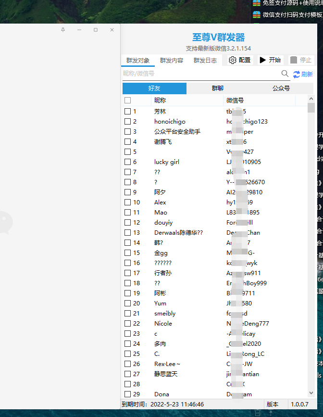Minimize the WeChat window

coord(79,30)
